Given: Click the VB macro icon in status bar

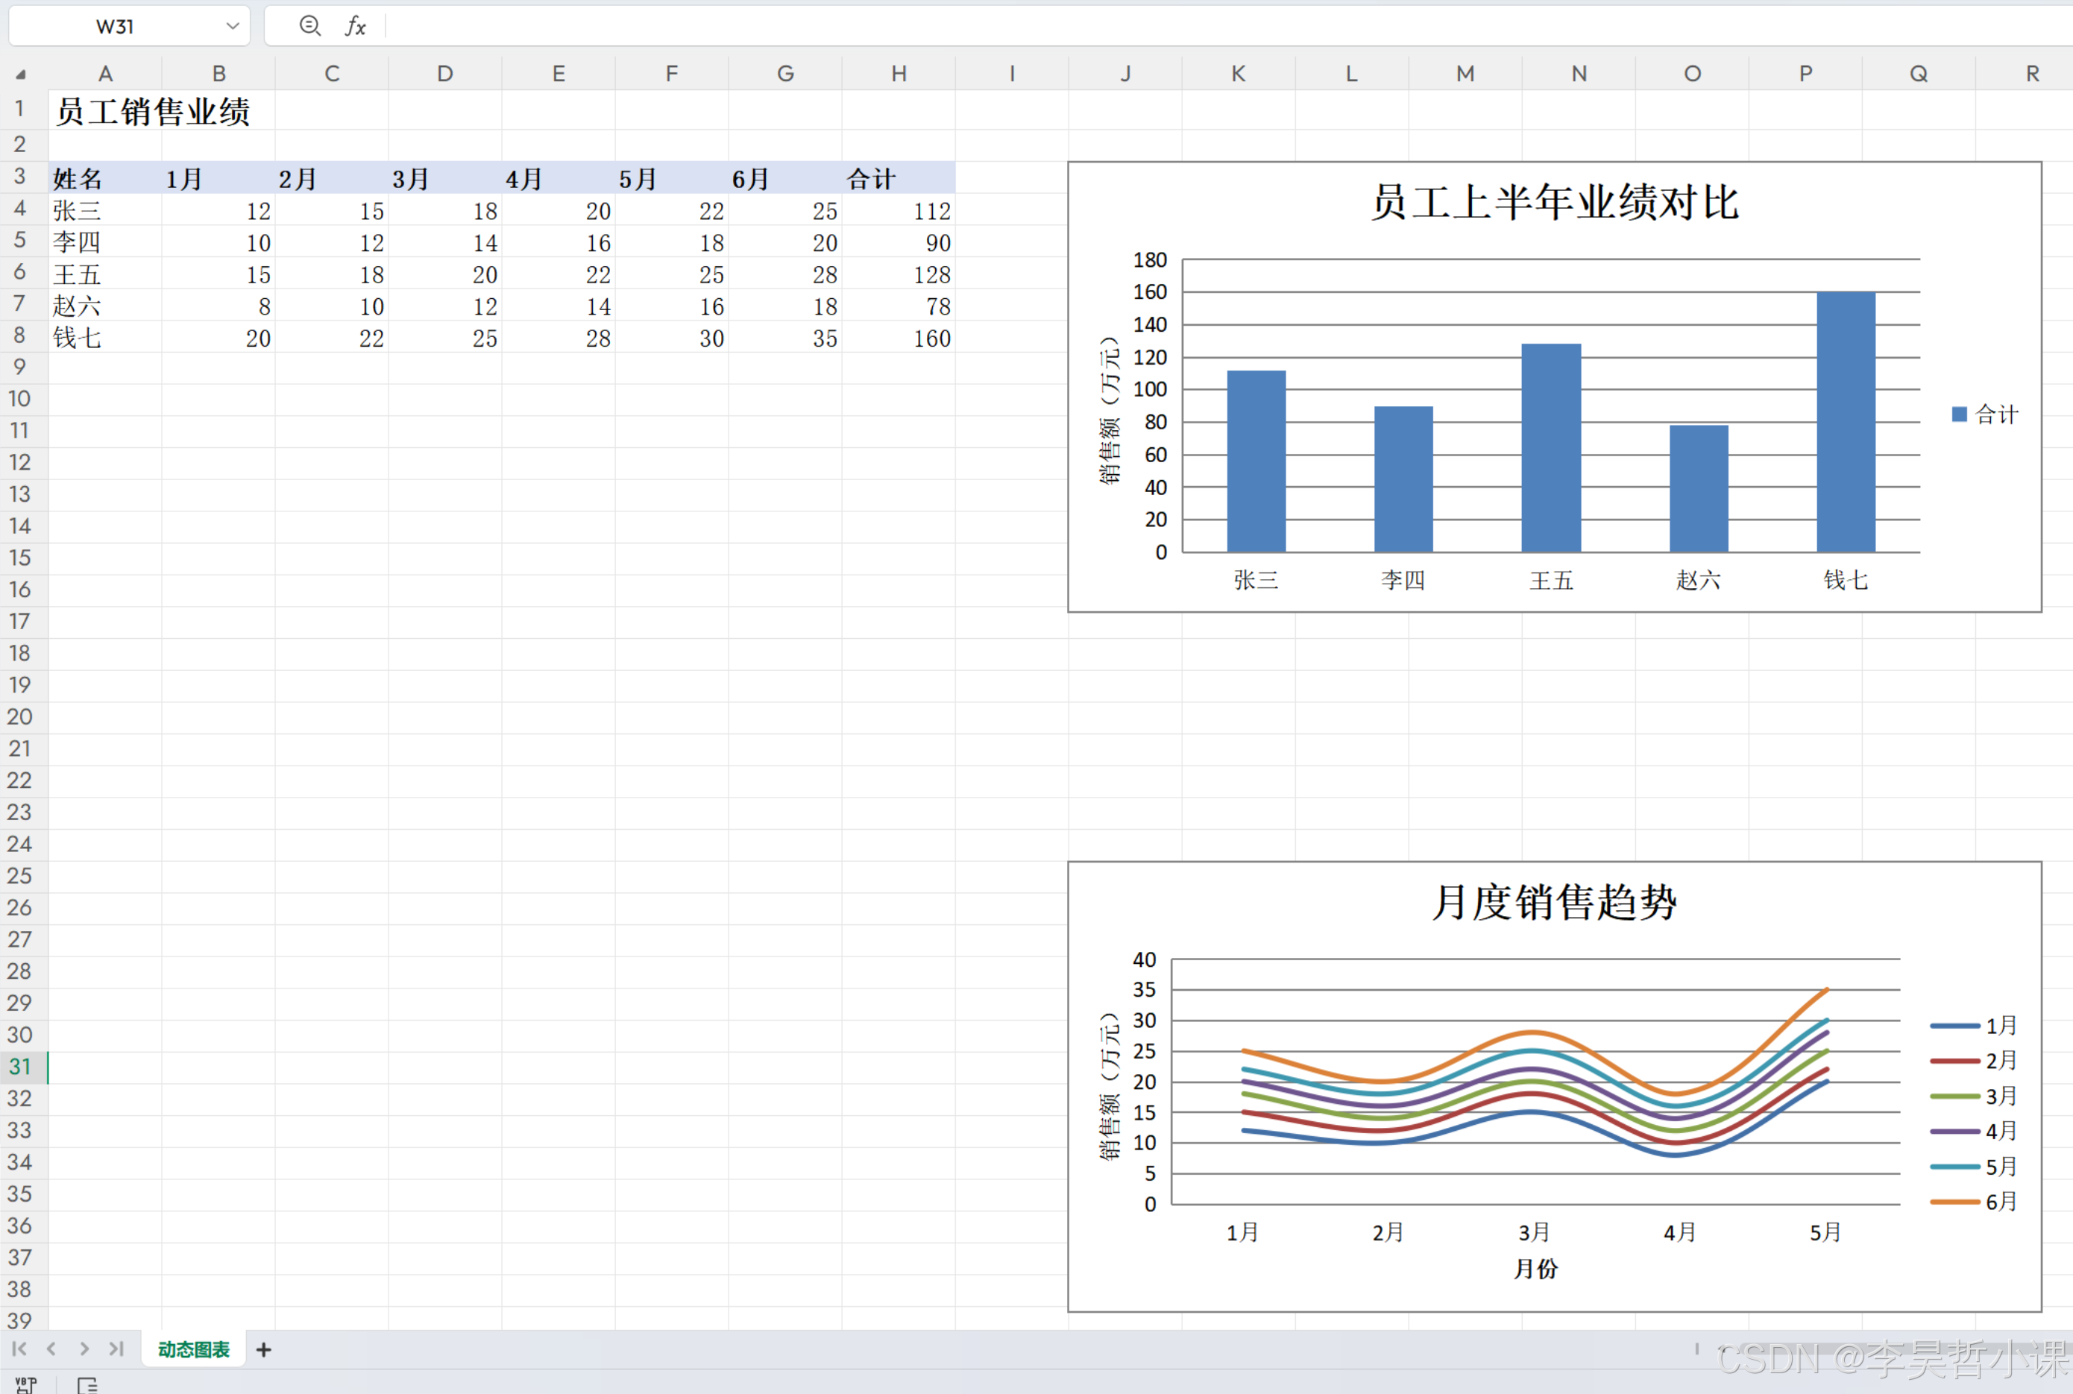Looking at the screenshot, I should [x=26, y=1384].
